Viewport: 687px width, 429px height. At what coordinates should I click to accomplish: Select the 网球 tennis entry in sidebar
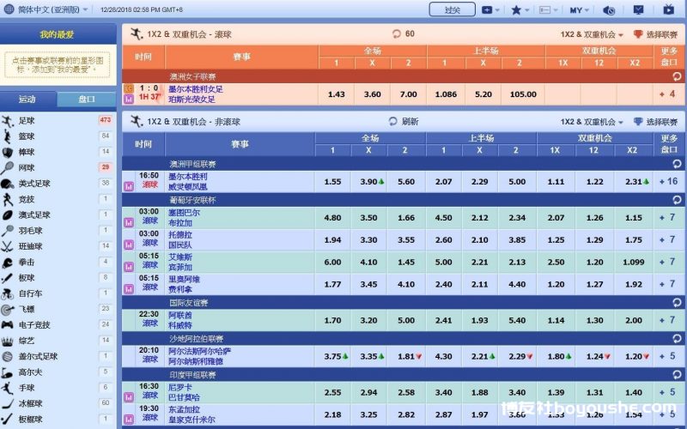tap(27, 167)
